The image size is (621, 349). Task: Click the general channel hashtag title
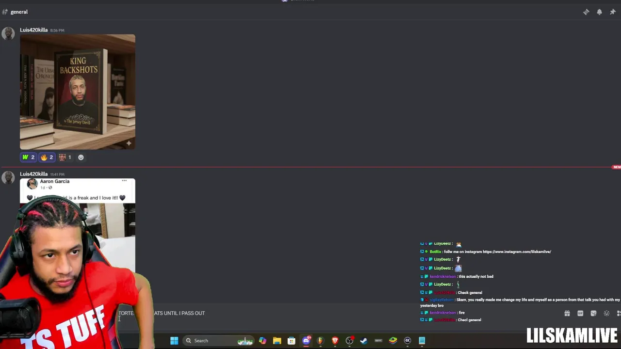tap(19, 12)
